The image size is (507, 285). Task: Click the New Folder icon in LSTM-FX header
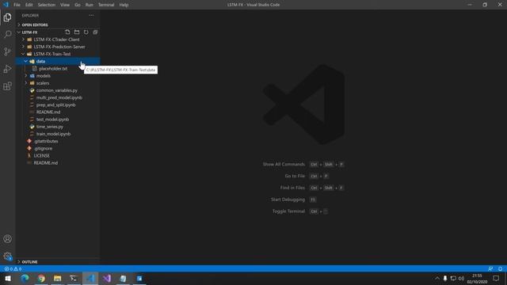[77, 32]
